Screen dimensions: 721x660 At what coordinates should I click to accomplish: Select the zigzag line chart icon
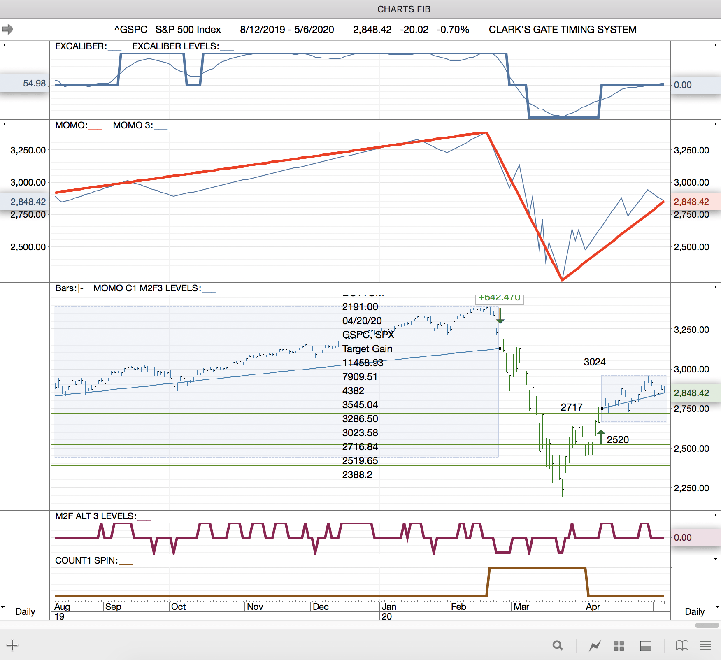[x=595, y=646]
